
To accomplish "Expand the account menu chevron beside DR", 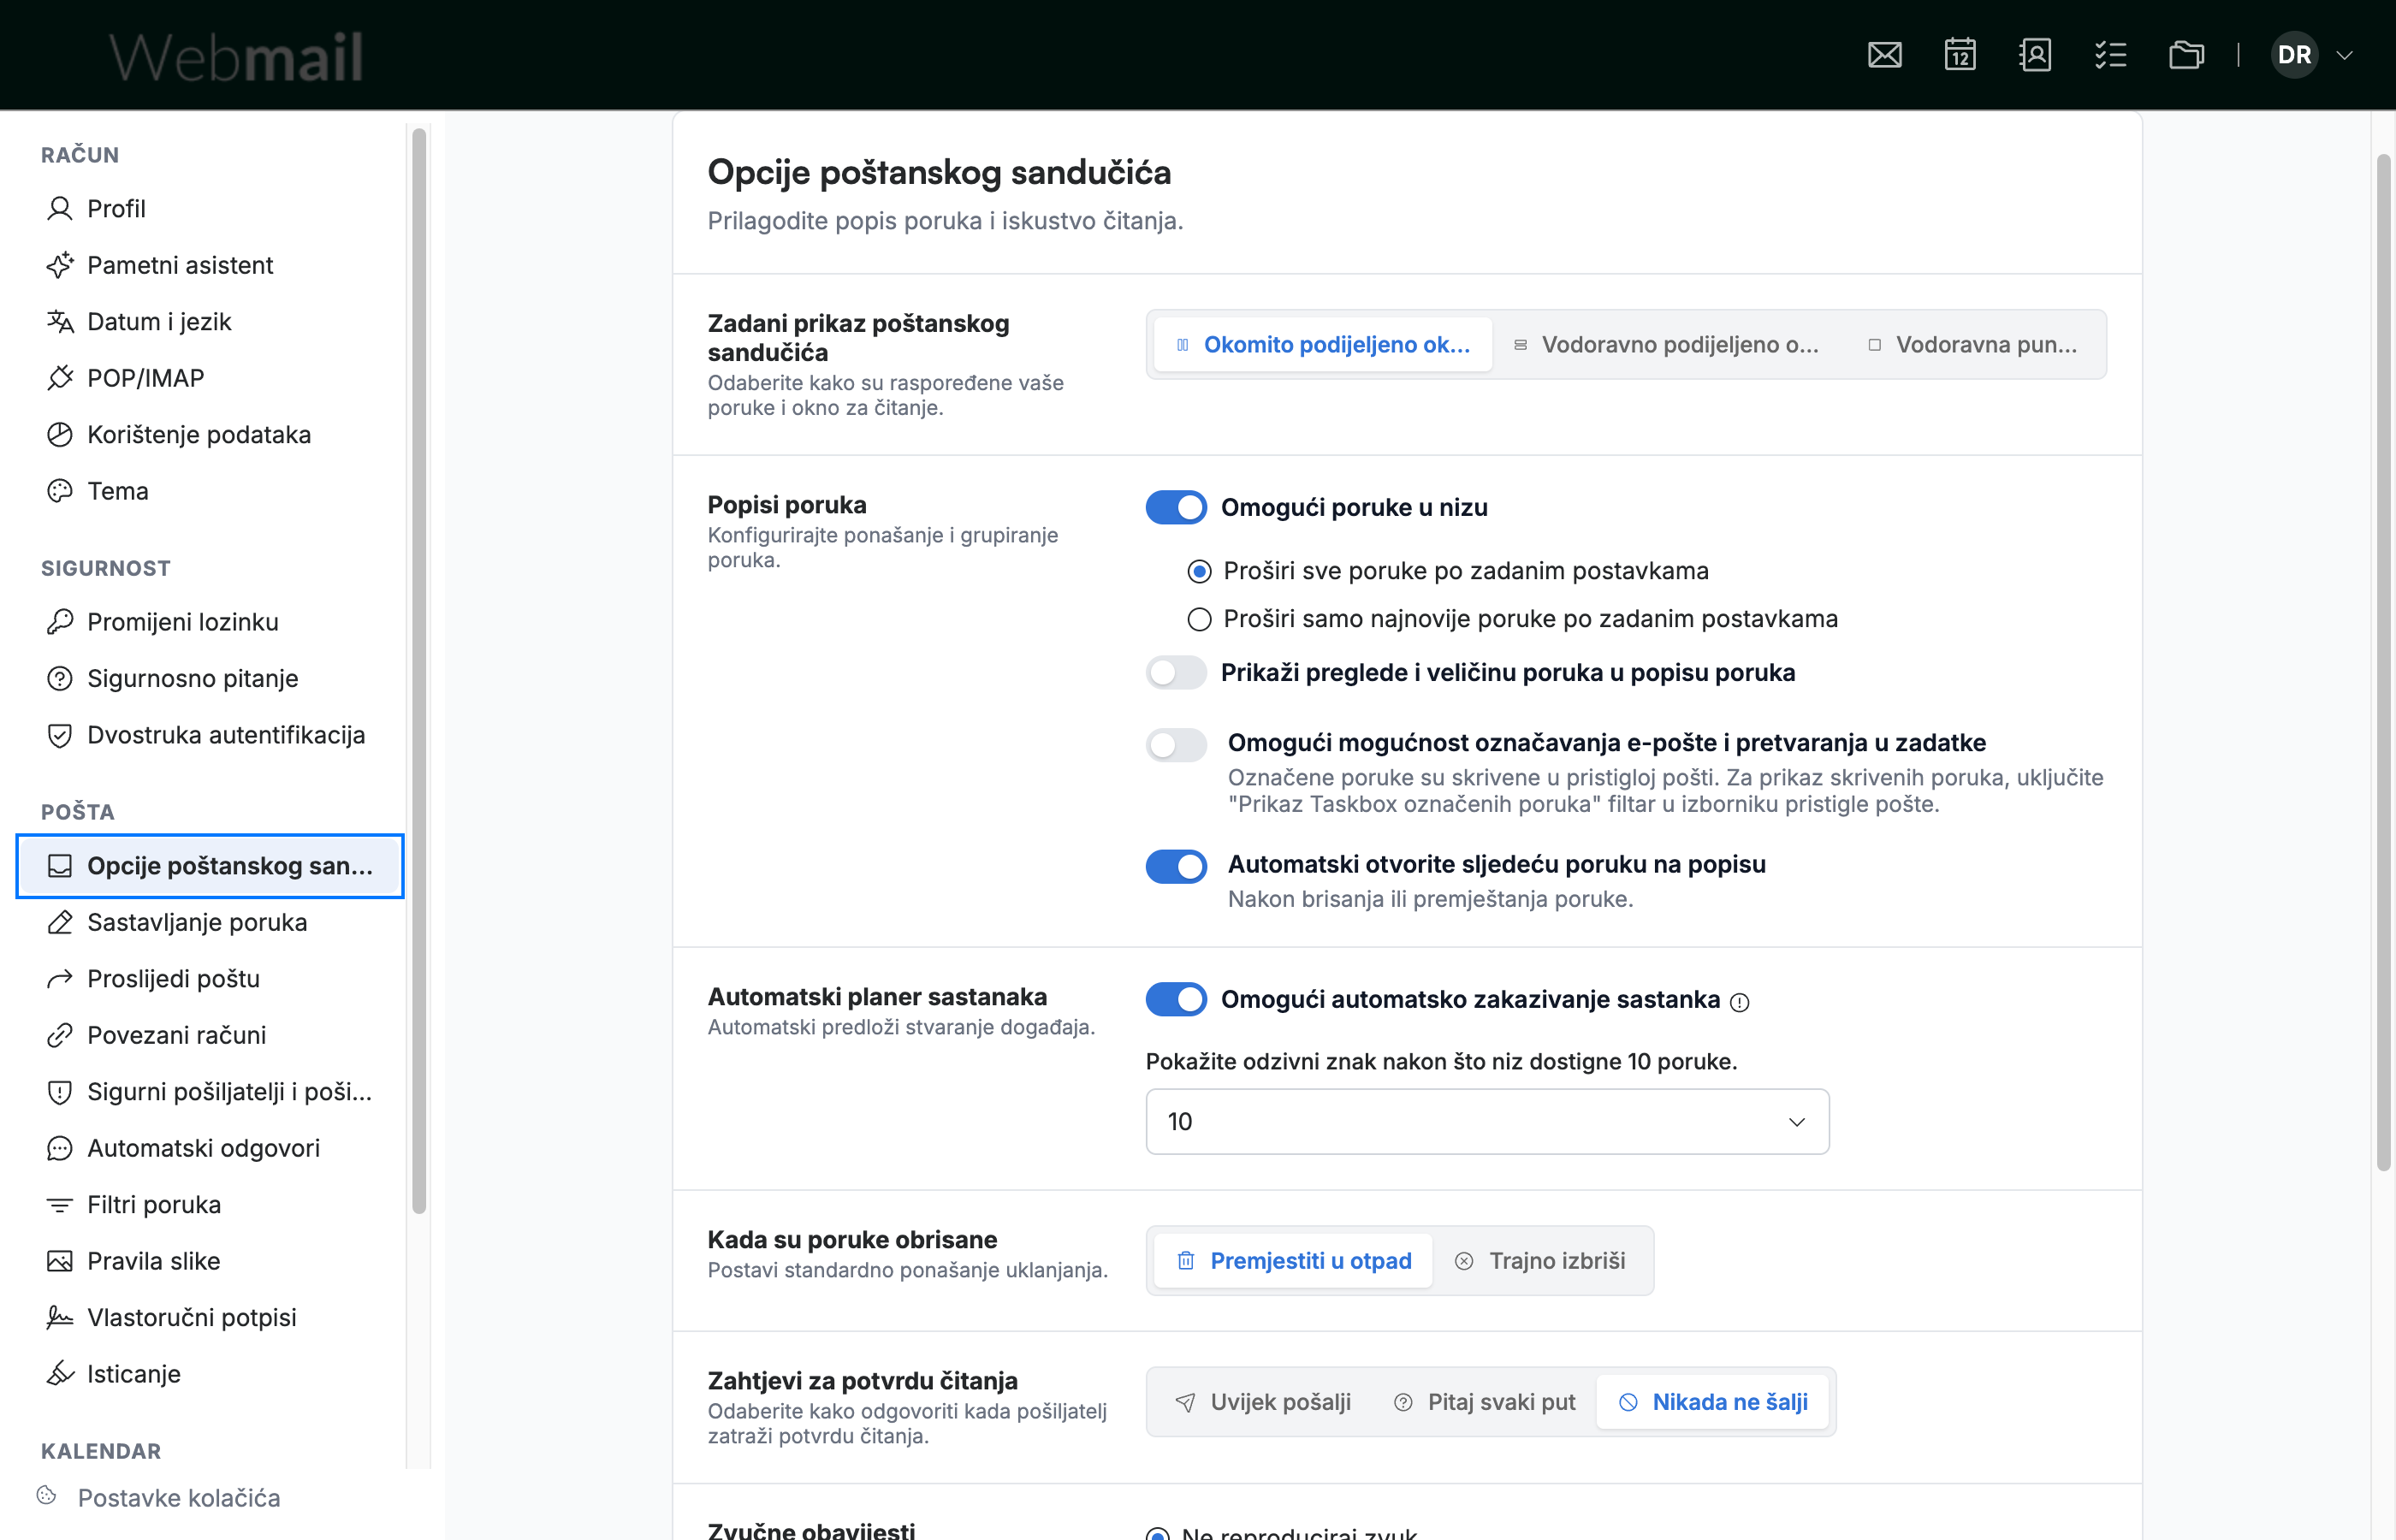I will tap(2344, 55).
